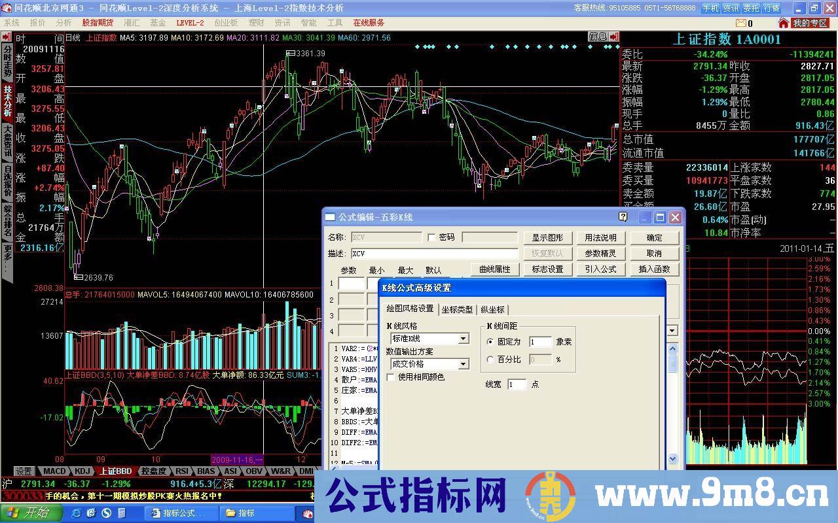Viewport: 838px width, 523px height.
Task: Click the second quick launch icon next to IE
Action: pyautogui.click(x=92, y=513)
